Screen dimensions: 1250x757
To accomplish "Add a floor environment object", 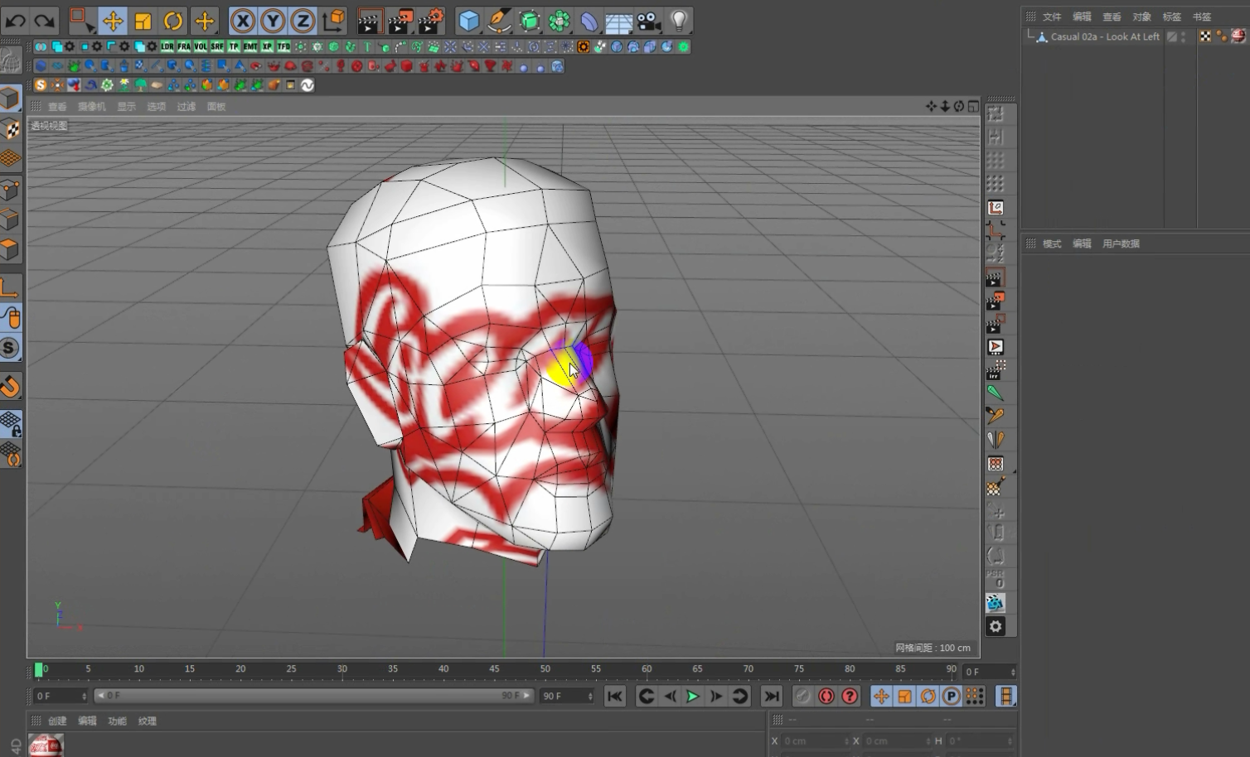I will 618,22.
